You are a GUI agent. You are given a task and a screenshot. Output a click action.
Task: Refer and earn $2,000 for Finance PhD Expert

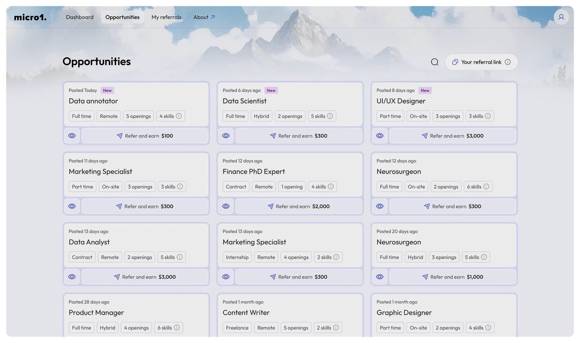click(x=299, y=206)
